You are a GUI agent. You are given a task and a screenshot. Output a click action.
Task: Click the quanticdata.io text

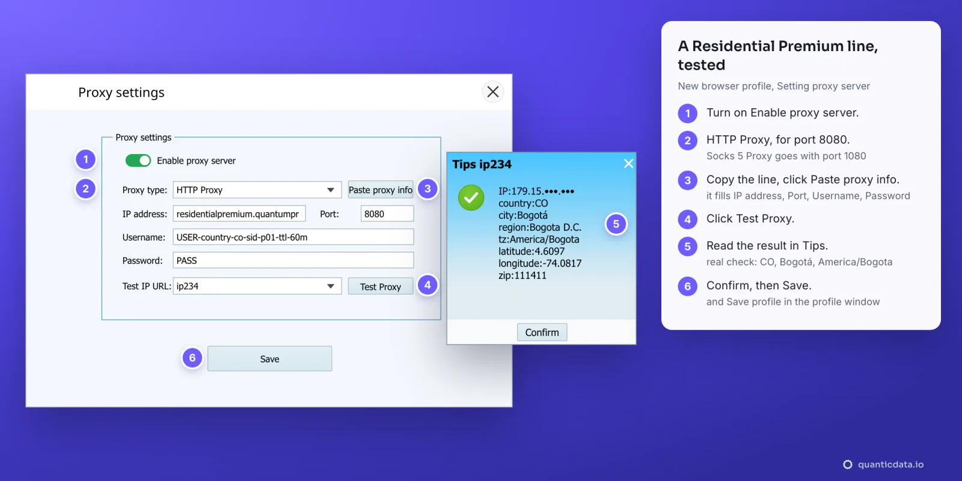point(890,465)
